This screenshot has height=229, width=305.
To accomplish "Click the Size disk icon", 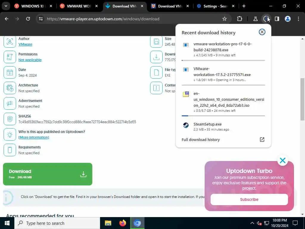I will [156, 41].
